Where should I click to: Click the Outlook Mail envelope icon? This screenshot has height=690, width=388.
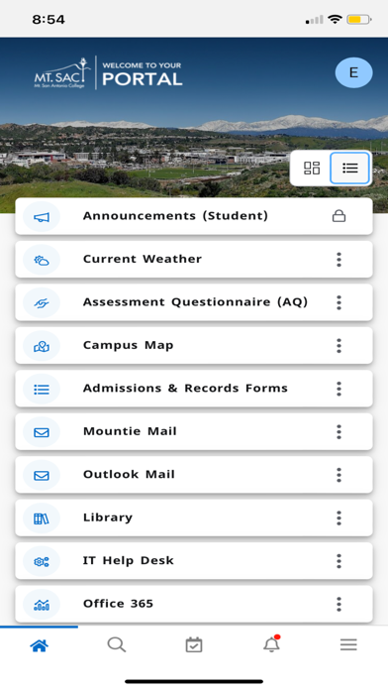pyautogui.click(x=42, y=475)
